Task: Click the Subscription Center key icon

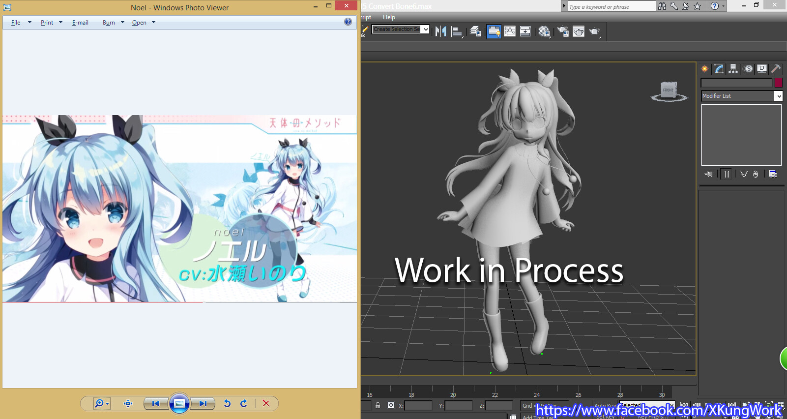Action: (x=674, y=6)
